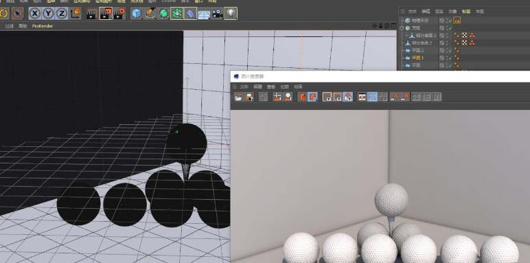Image resolution: width=530 pixels, height=263 pixels.
Task: Add a camera object
Action: [218, 14]
